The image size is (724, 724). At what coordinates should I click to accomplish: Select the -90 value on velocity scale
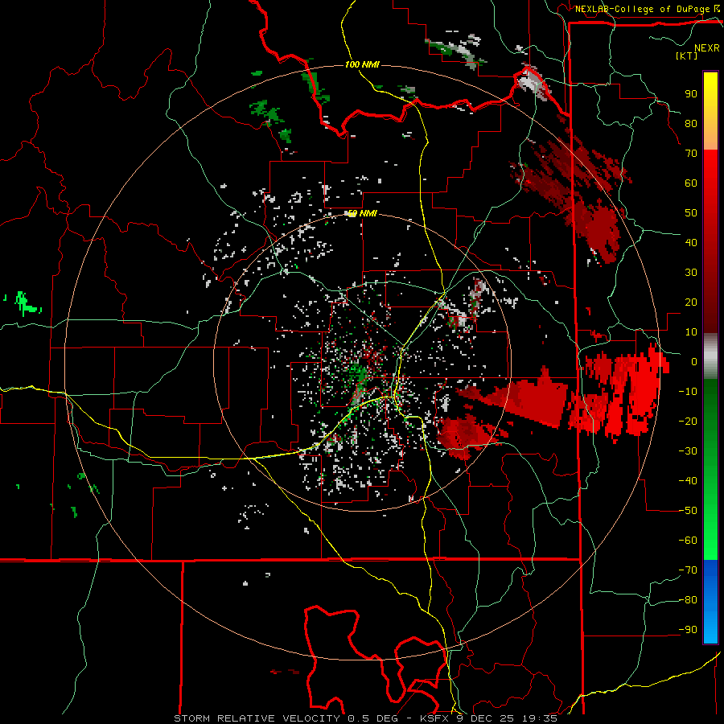(688, 630)
